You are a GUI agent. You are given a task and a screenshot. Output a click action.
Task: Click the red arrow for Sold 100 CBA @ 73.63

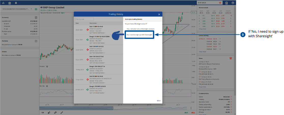tap(87, 60)
